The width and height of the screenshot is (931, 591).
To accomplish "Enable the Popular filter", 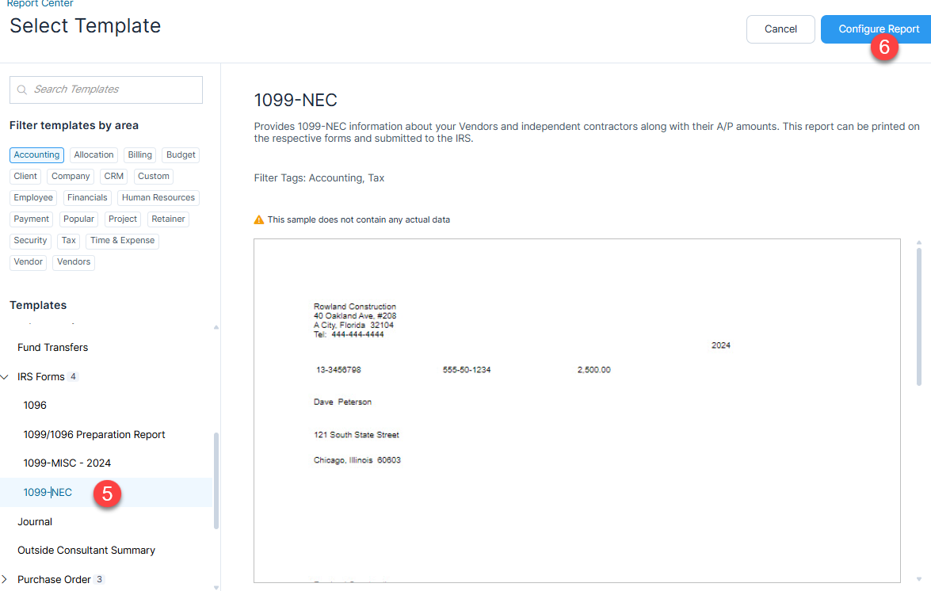I will click(x=78, y=219).
